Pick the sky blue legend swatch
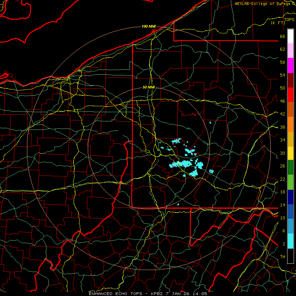The image size is (296, 296). 290,226
